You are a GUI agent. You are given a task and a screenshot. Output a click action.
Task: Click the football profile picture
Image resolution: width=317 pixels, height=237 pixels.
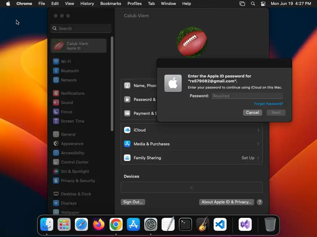coord(192,42)
